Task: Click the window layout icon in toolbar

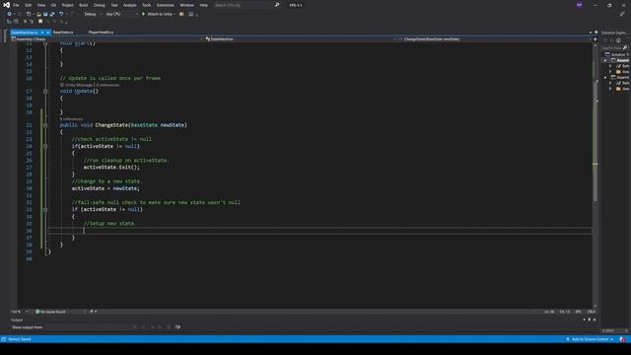Action: click(190, 14)
